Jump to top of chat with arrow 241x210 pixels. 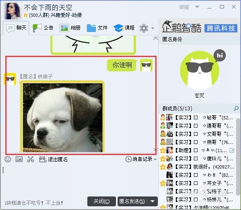click(x=156, y=38)
